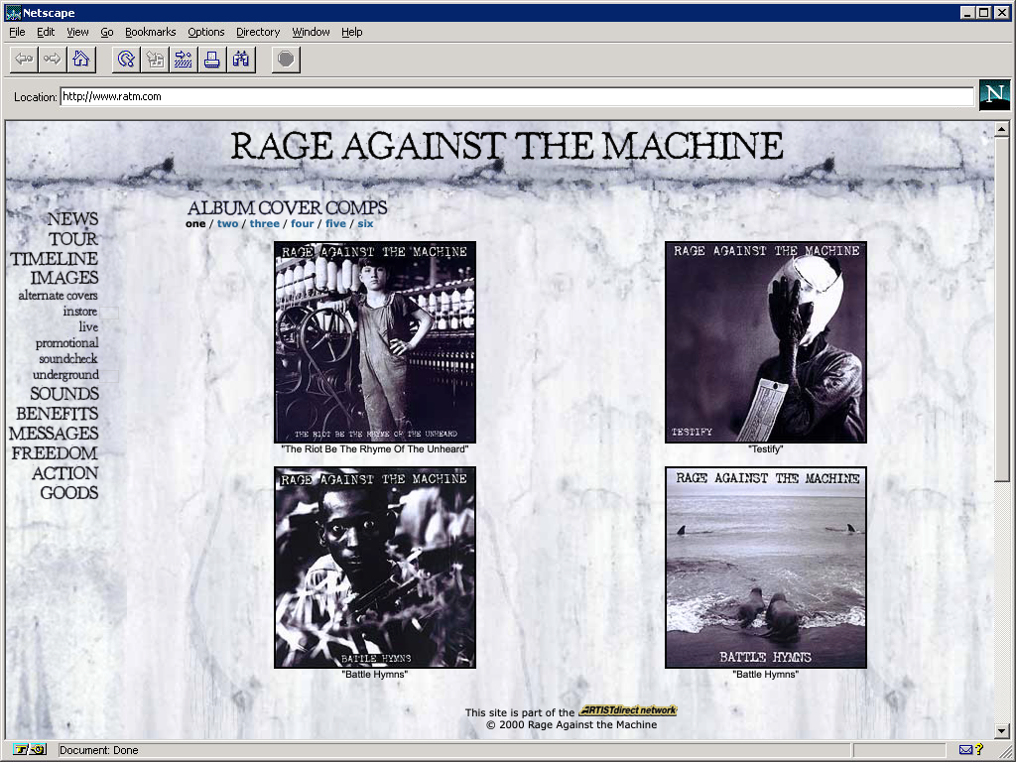Click the vertical scrollbar thumb

(x=1002, y=310)
